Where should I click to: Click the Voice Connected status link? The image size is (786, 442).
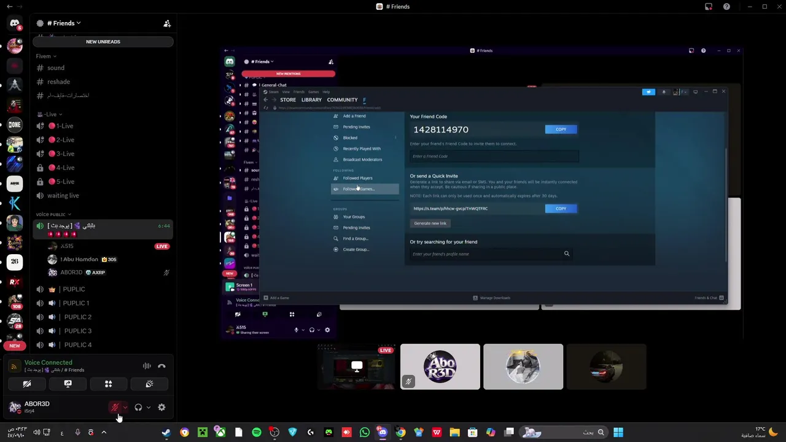coord(48,363)
